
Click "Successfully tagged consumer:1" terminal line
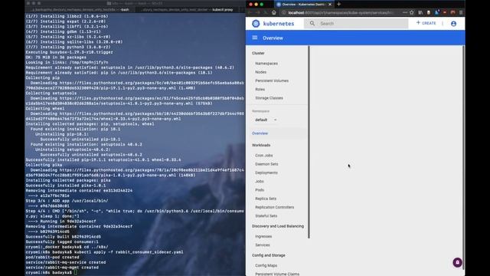click(62, 242)
